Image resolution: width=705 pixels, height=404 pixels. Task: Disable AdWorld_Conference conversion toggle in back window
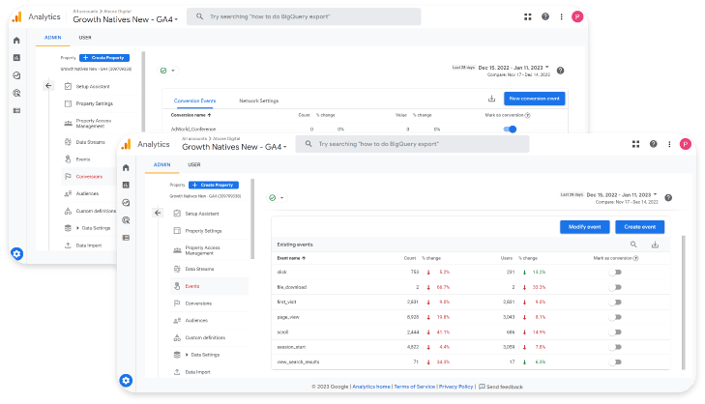[x=510, y=129]
